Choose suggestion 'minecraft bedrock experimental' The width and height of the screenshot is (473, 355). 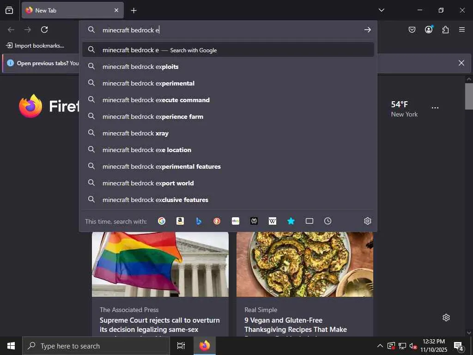click(x=228, y=83)
